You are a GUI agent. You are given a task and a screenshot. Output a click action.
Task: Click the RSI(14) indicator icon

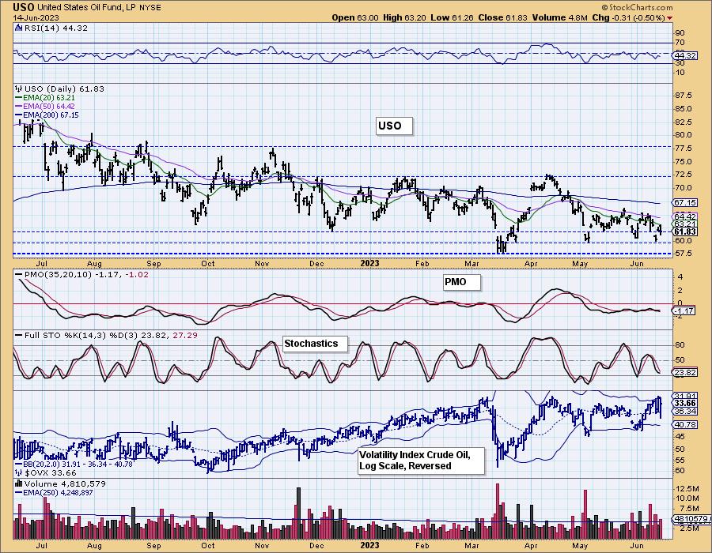click(18, 28)
